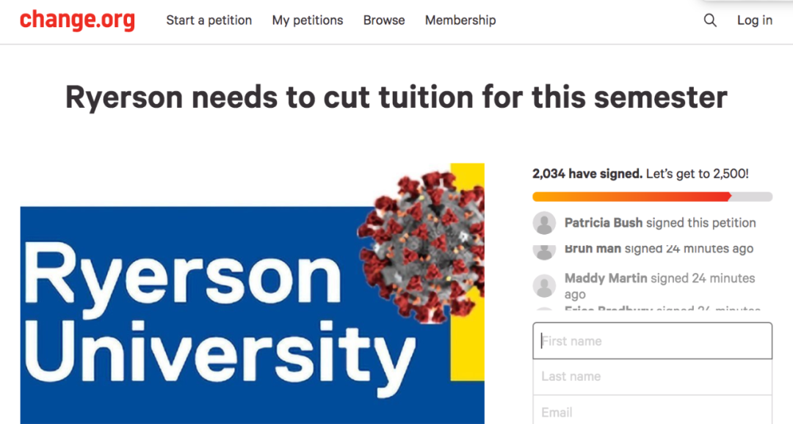Click the petition title heading
The image size is (793, 424).
[x=396, y=97]
